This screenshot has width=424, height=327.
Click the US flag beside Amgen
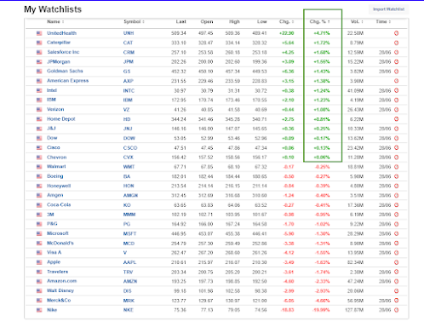pyautogui.click(x=39, y=196)
